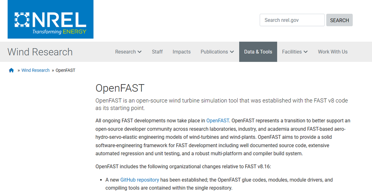The height and width of the screenshot is (191, 372).
Task: Click the Wind Research section title
Action: click(40, 52)
